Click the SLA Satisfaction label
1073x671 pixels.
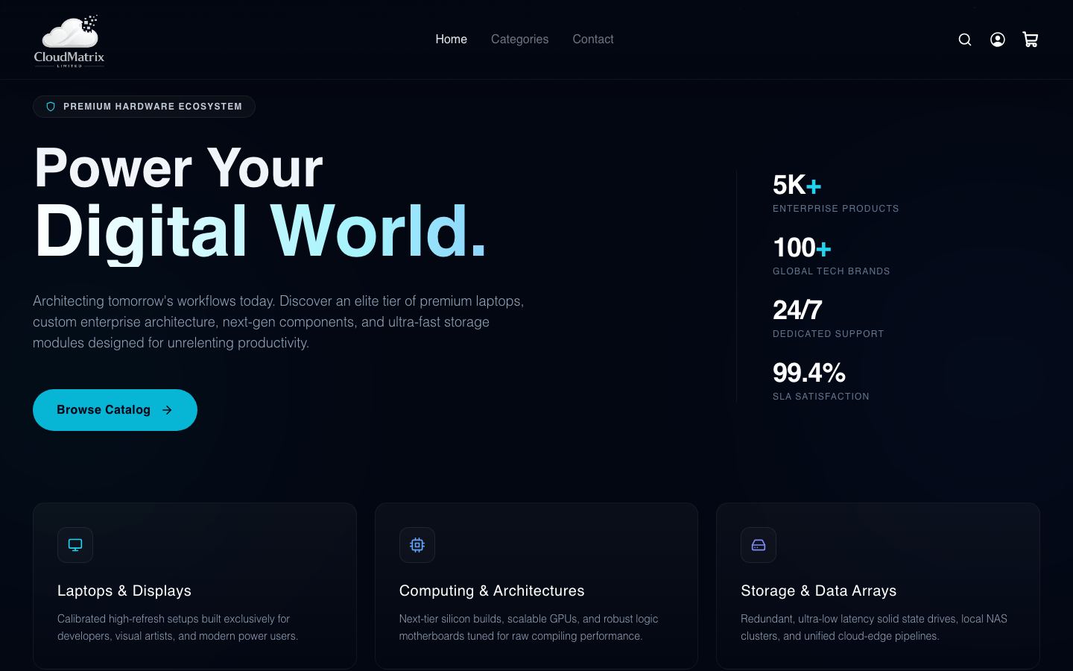pos(821,397)
